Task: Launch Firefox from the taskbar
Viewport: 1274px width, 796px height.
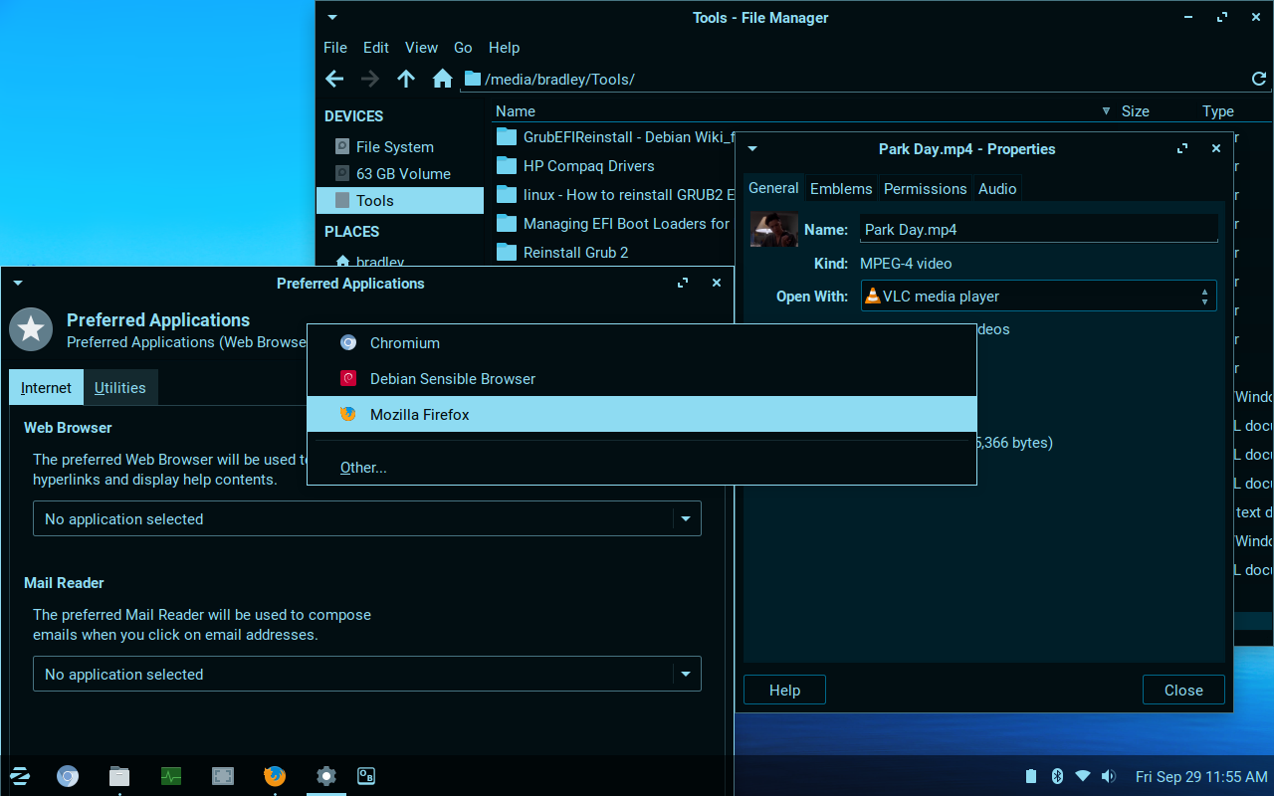Action: [x=275, y=776]
